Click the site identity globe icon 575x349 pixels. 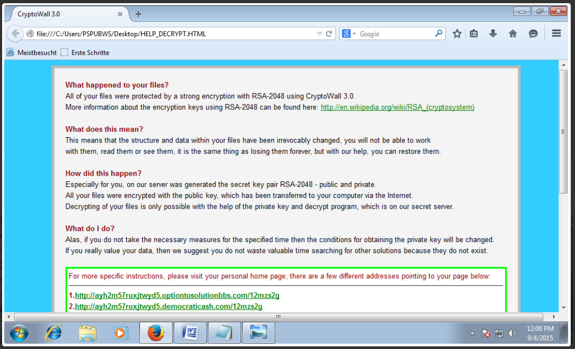coord(30,34)
